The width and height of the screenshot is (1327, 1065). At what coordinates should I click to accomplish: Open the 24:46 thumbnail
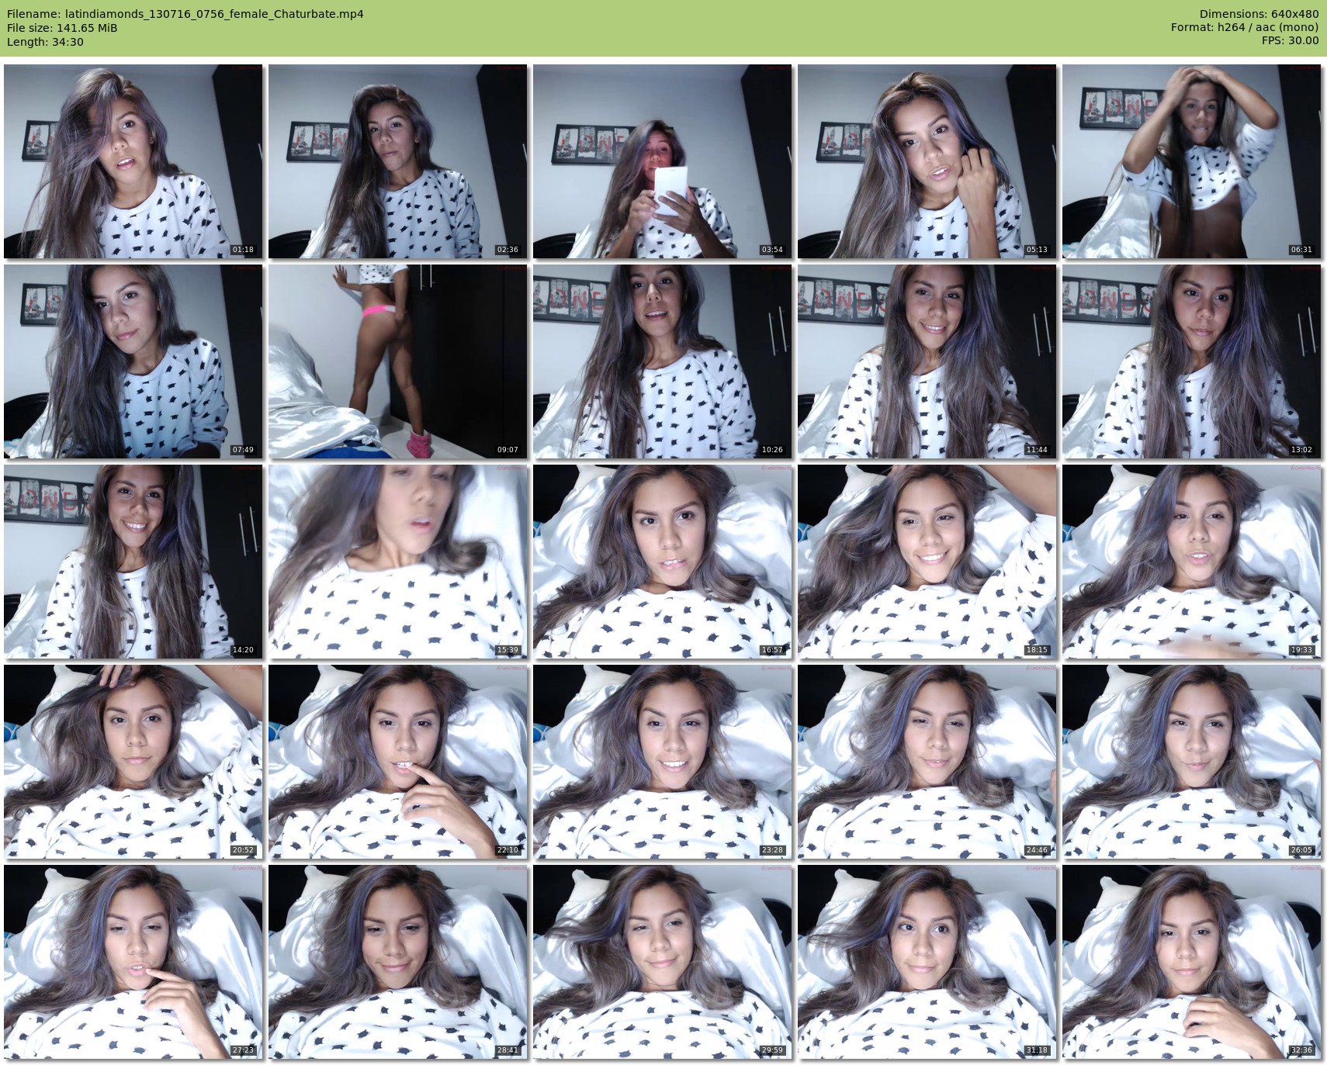[x=927, y=762]
